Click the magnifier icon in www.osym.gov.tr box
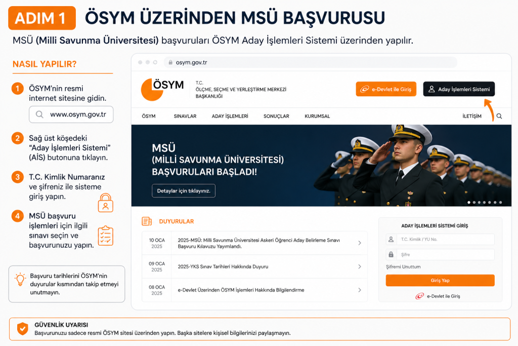Image resolution: width=518 pixels, height=346 pixels. coord(39,114)
